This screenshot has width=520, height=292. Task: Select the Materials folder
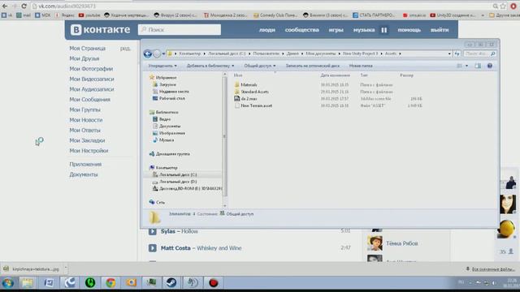pos(249,84)
